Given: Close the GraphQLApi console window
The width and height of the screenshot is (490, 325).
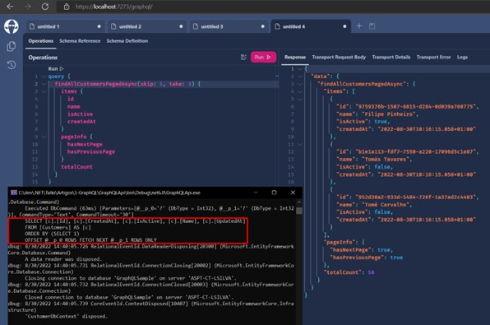Looking at the screenshot, I should [293, 193].
